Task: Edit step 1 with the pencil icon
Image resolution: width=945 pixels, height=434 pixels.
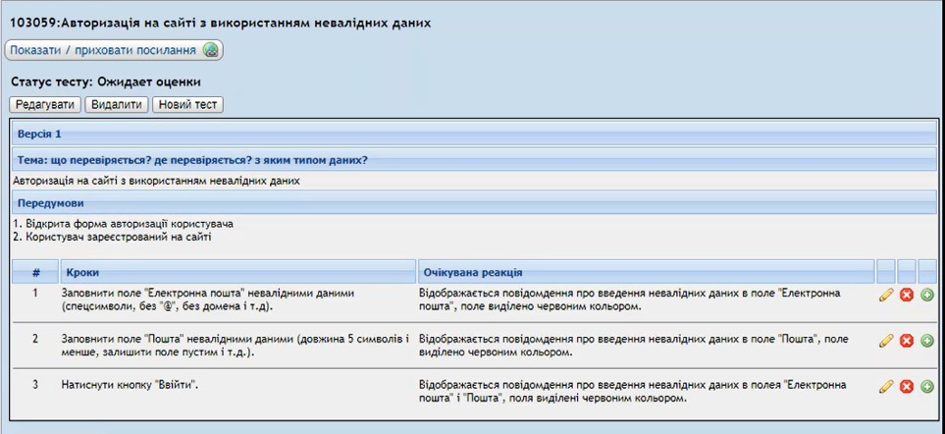Action: 886,295
